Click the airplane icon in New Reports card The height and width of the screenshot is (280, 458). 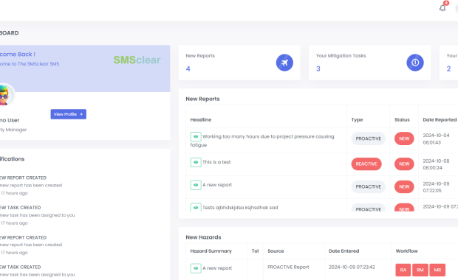(284, 63)
